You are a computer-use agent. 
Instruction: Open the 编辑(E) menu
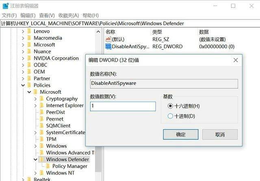(28, 15)
